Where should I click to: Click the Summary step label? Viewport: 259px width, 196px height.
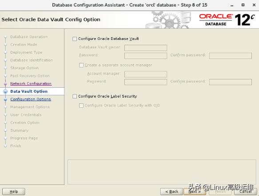point(20,130)
